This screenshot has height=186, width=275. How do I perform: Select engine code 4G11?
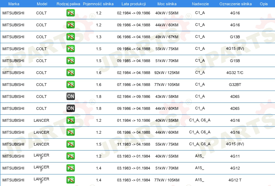(235, 156)
